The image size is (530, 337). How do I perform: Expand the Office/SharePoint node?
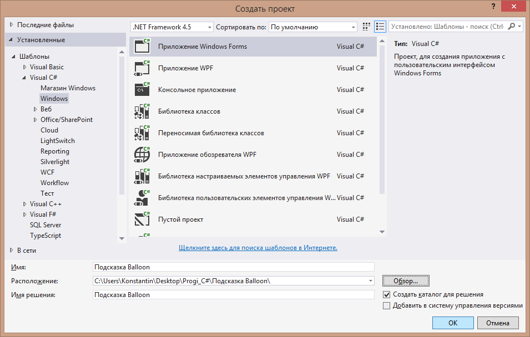point(35,120)
